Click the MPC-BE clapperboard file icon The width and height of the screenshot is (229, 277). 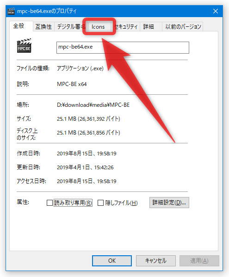[x=24, y=46]
